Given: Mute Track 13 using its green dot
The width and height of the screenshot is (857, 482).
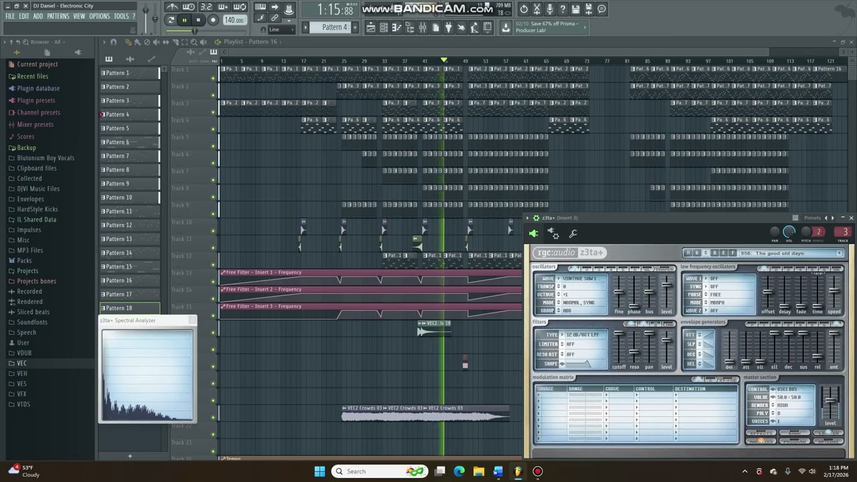Looking at the screenshot, I should [x=214, y=282].
